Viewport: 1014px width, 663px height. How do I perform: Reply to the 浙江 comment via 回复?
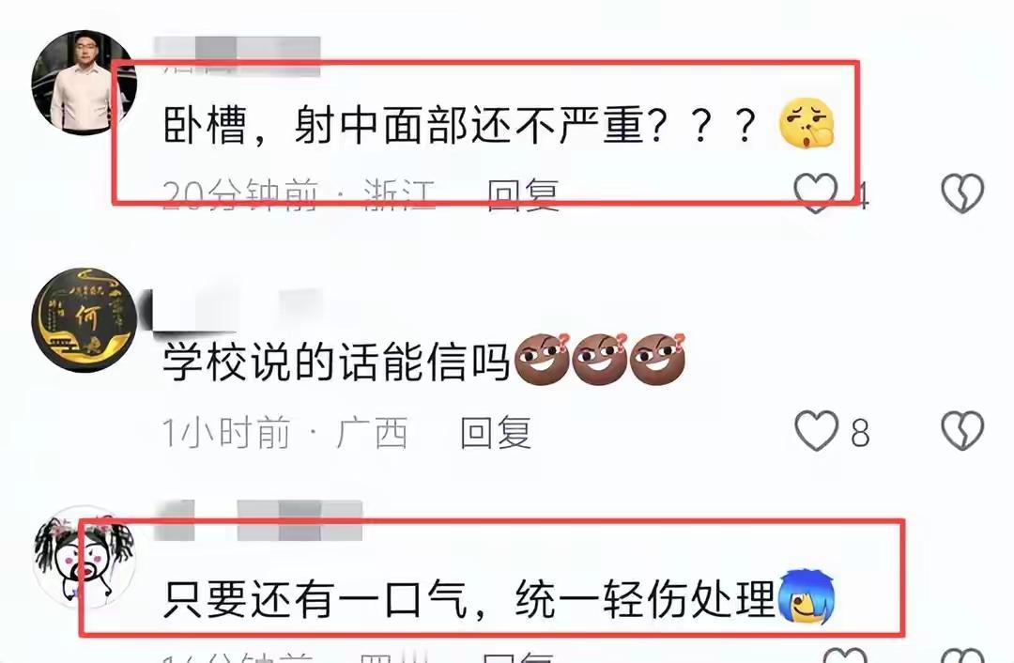click(523, 194)
